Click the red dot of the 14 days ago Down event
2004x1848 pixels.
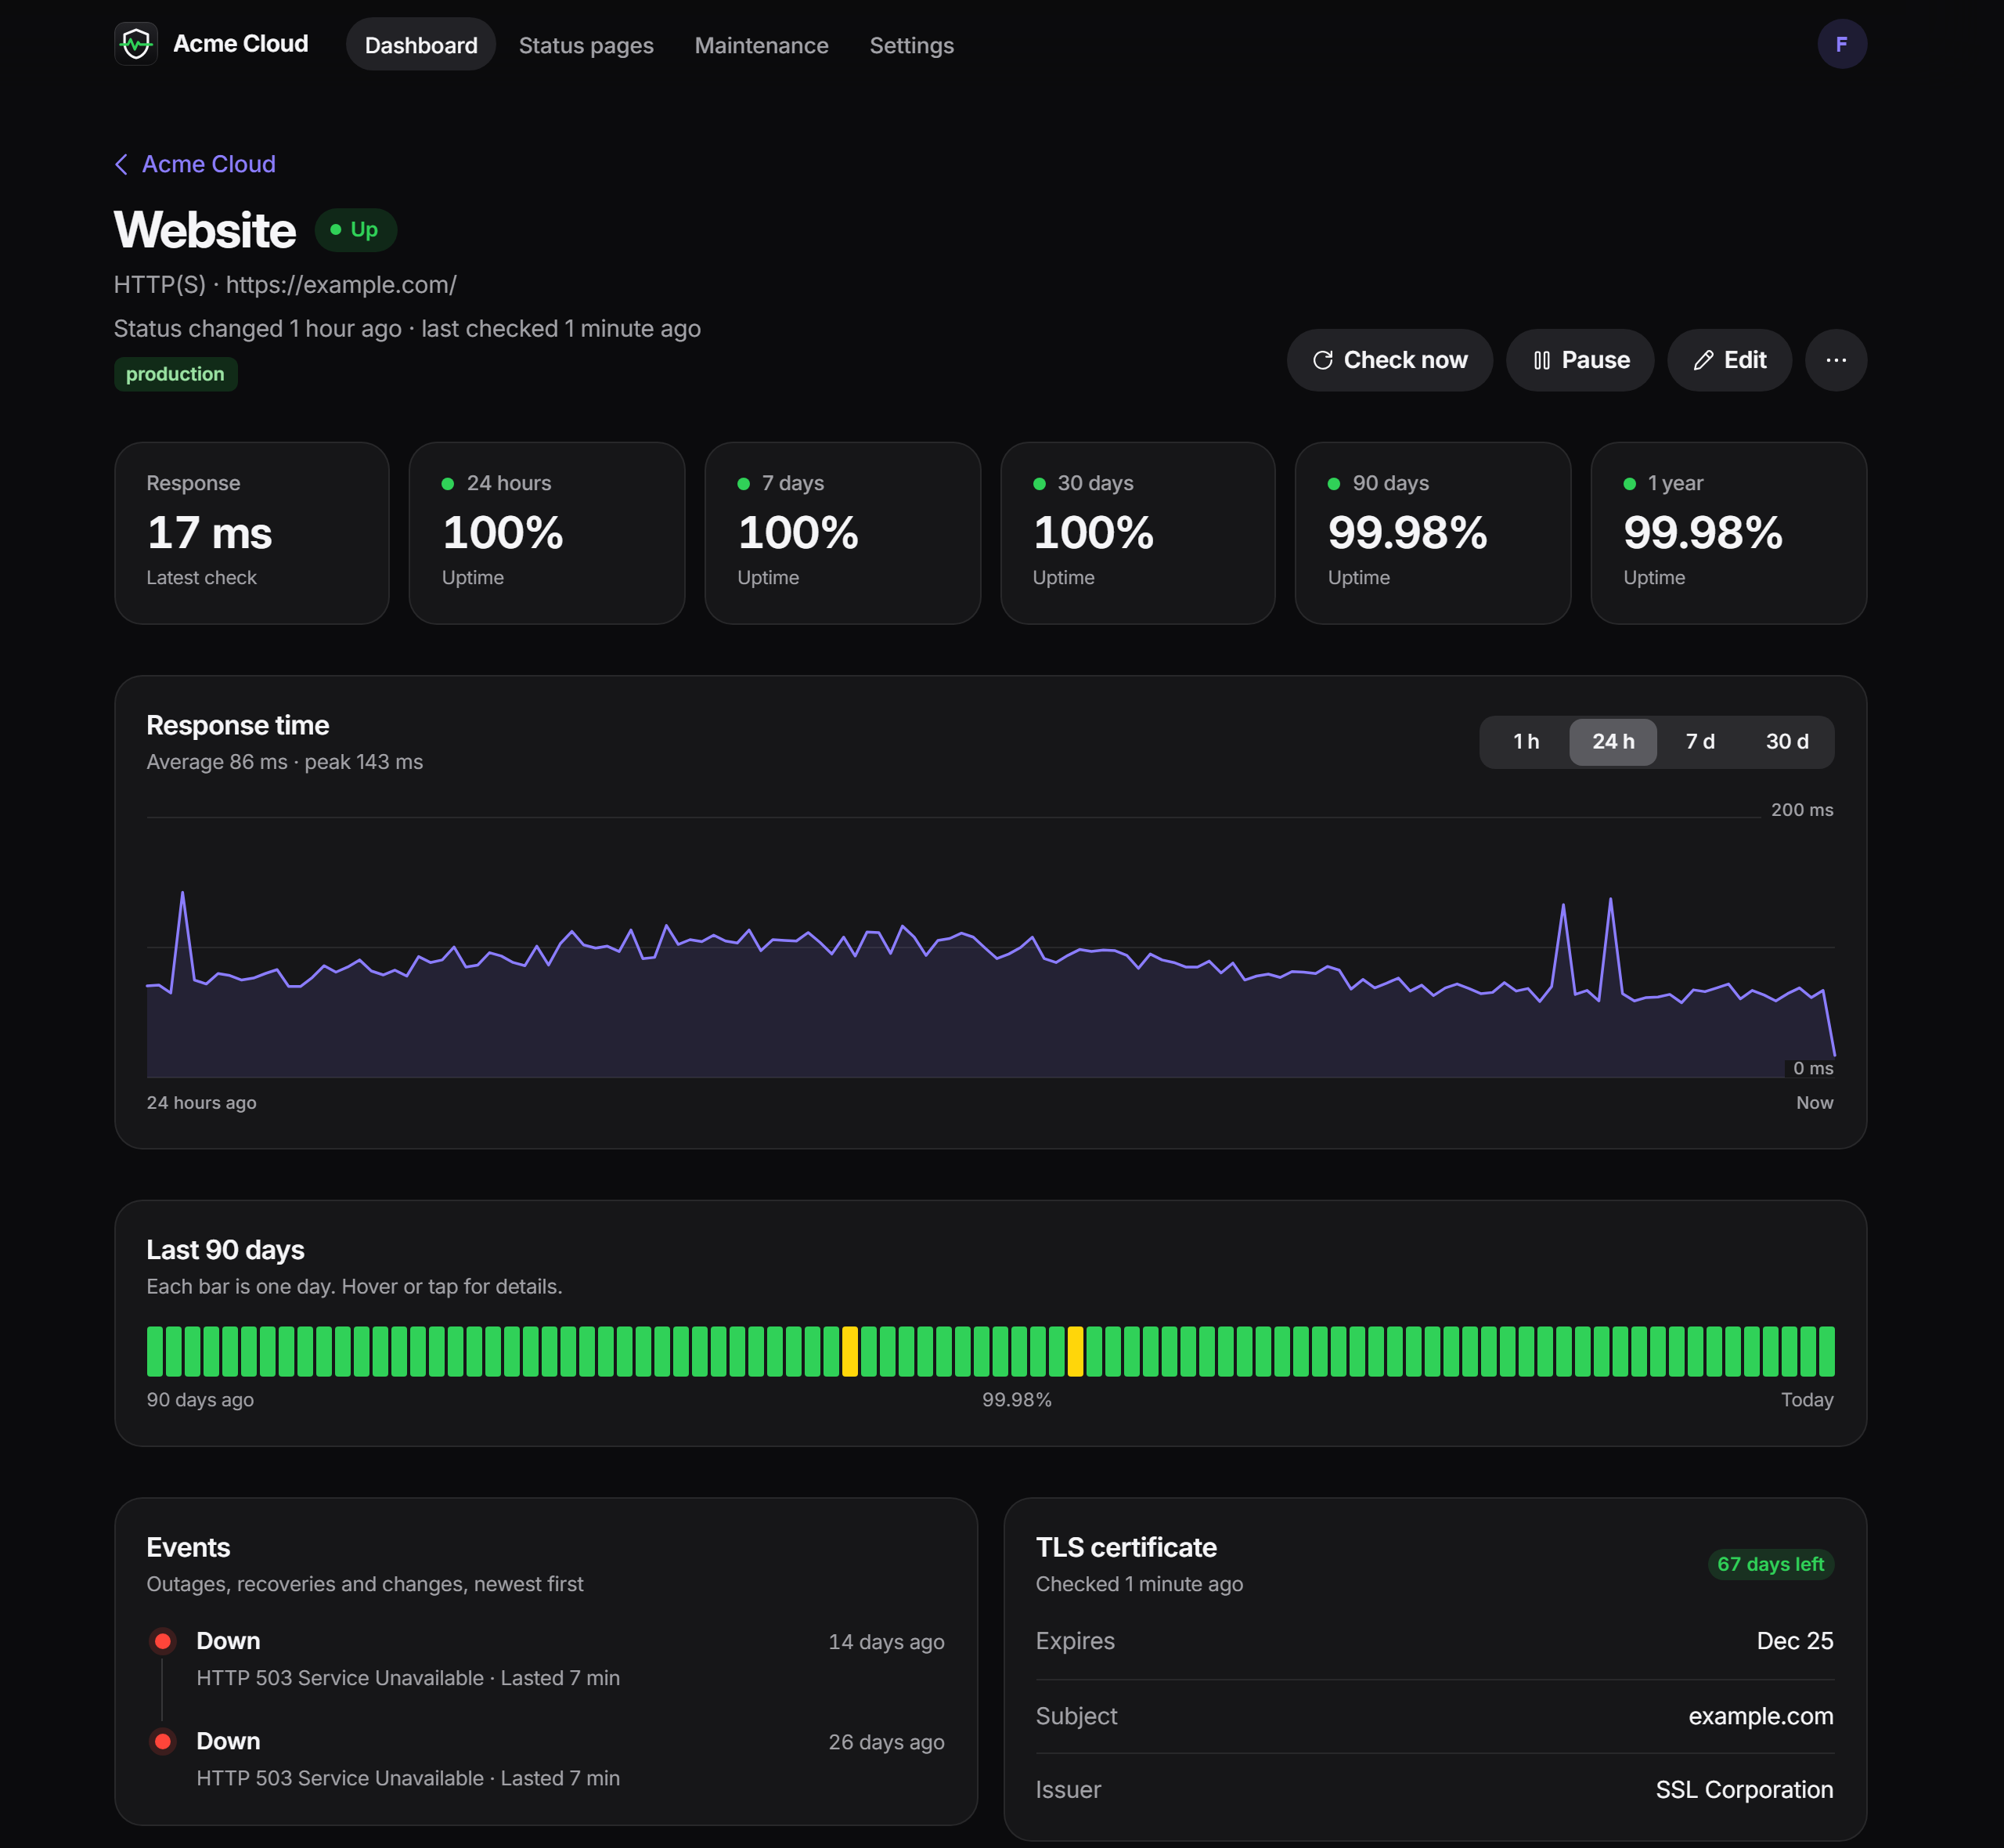pos(163,1641)
